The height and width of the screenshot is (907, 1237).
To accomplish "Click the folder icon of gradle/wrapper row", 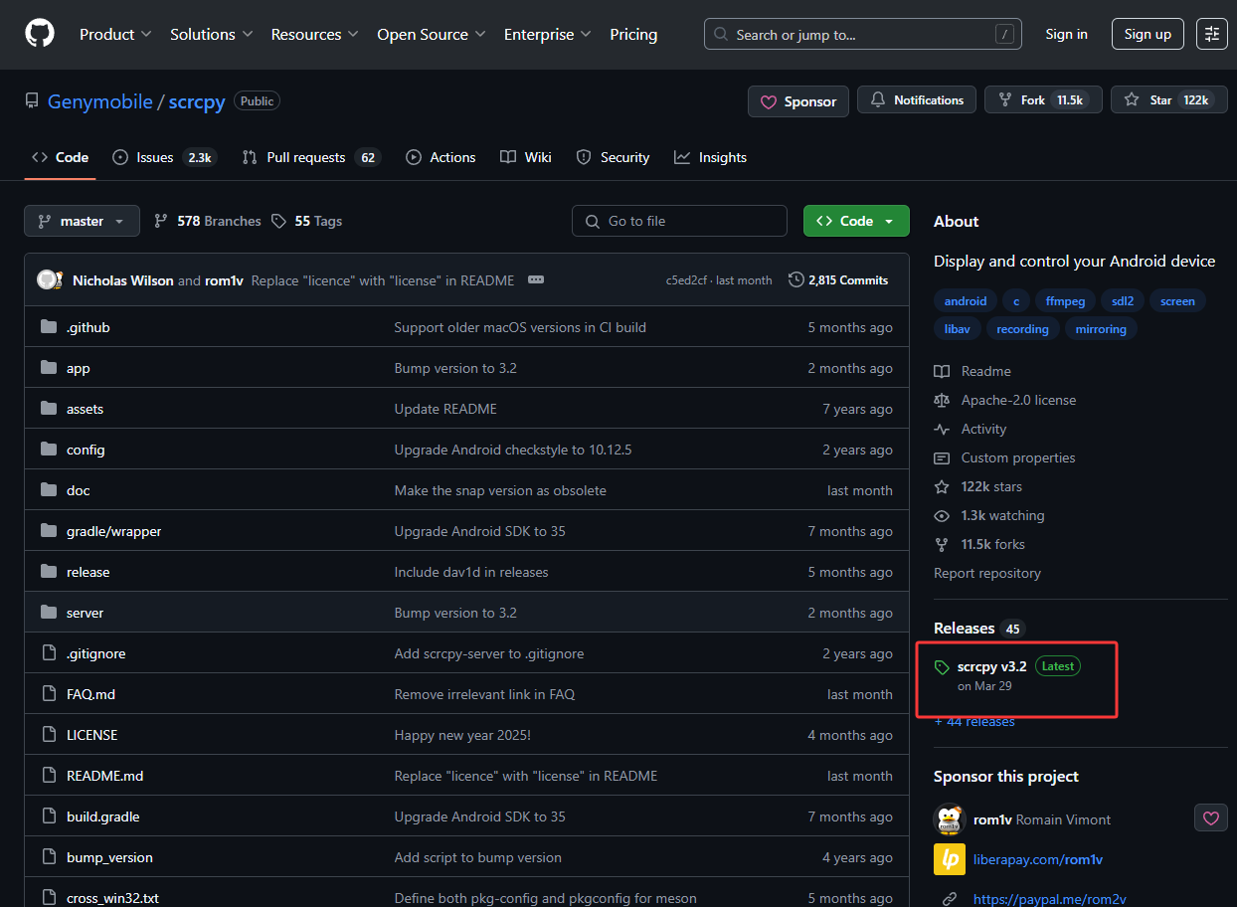I will (x=49, y=531).
